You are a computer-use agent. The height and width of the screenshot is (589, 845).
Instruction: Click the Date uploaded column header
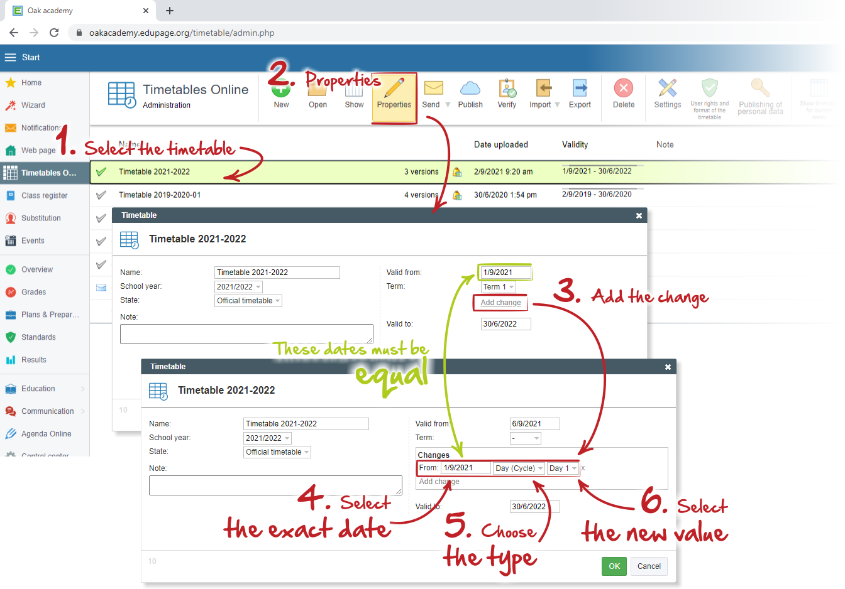point(500,145)
